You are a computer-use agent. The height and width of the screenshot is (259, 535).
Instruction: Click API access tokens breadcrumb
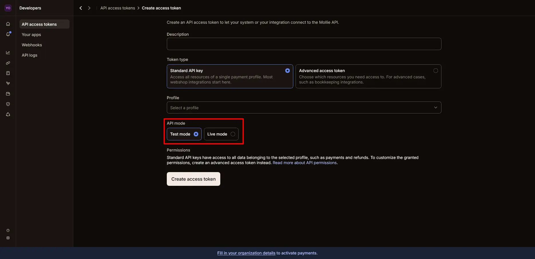(118, 8)
